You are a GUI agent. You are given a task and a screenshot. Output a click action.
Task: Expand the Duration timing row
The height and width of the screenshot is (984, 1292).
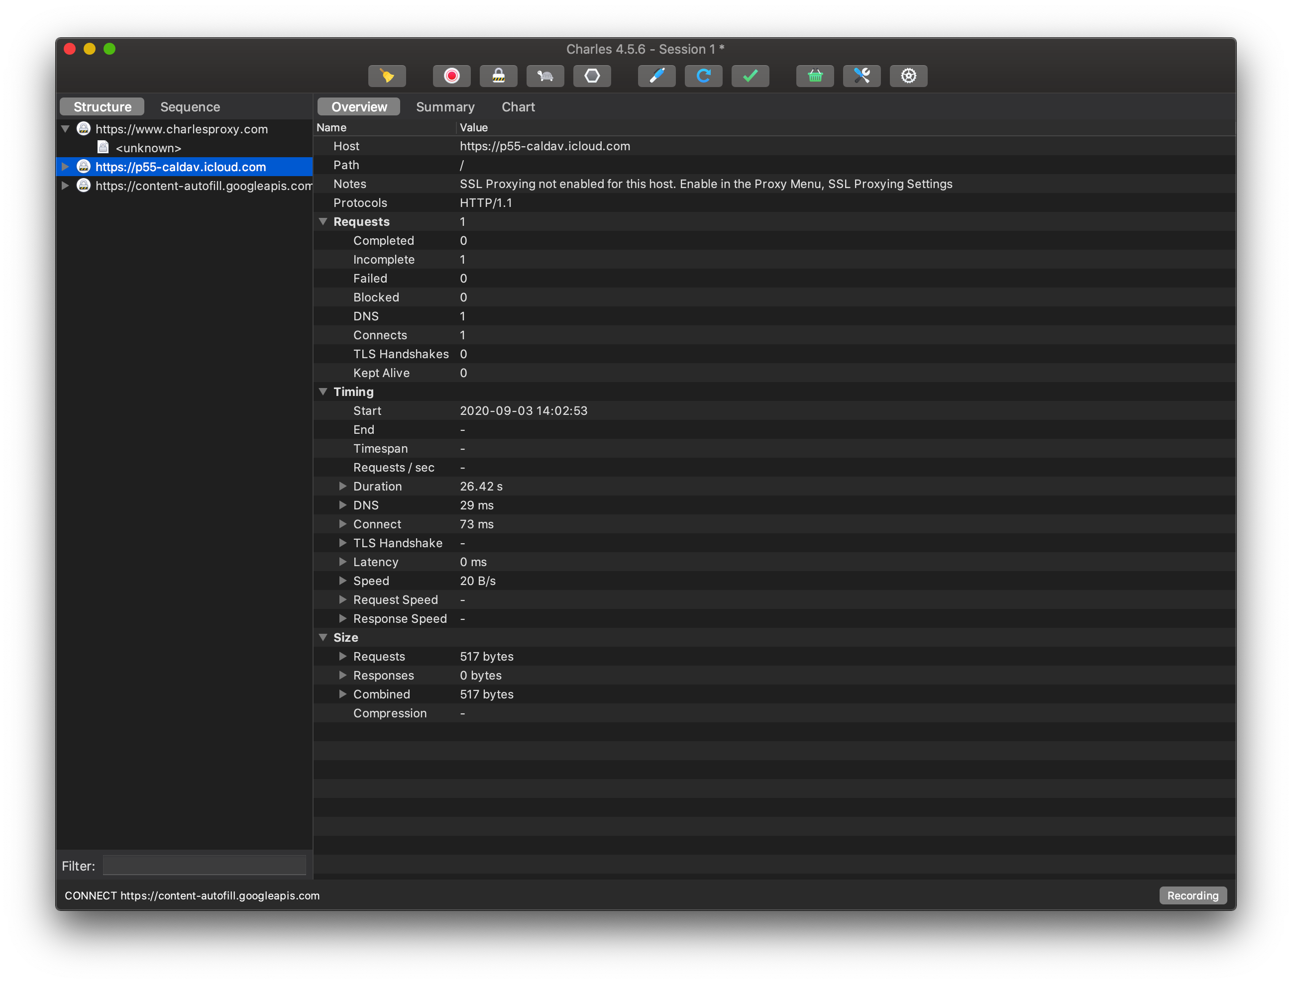click(343, 486)
